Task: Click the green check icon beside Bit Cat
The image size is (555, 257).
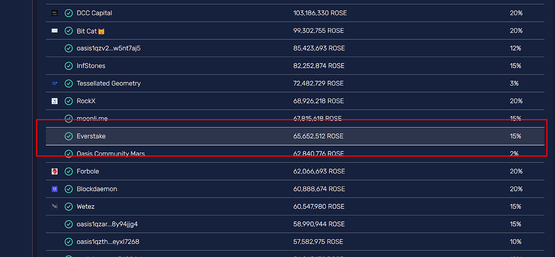Action: click(69, 30)
